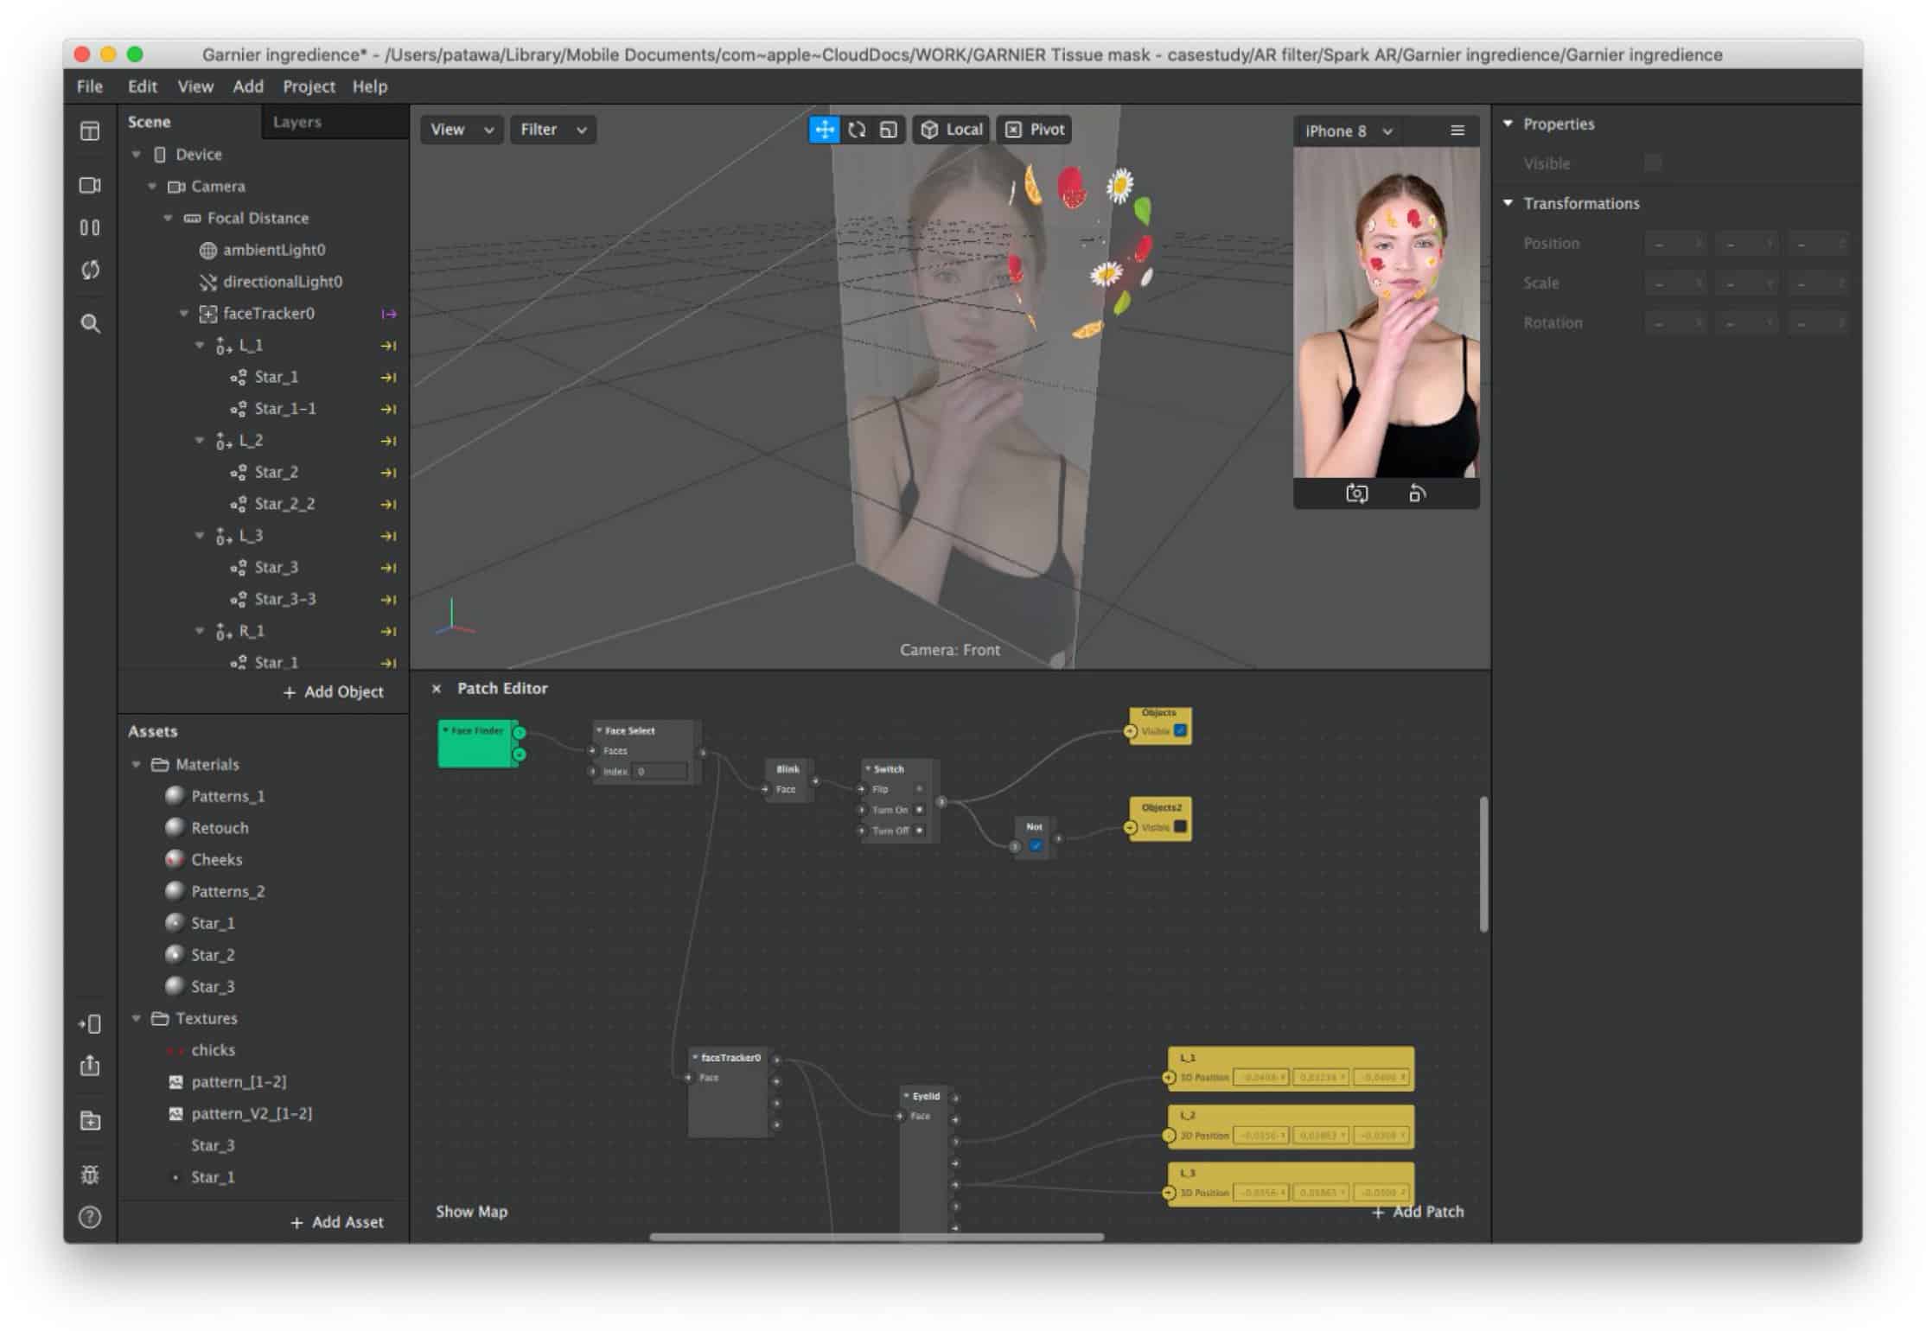Collapse the Camera tree node
Screen dimensions: 1926x1331
tap(152, 187)
